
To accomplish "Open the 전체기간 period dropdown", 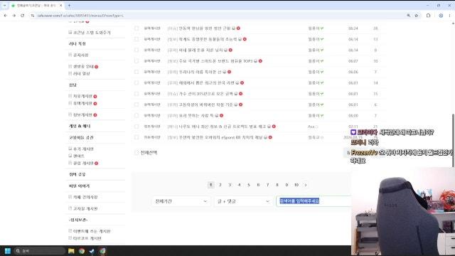I will [181, 201].
